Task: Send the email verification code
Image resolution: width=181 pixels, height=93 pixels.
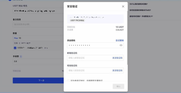Action: coord(117,58)
